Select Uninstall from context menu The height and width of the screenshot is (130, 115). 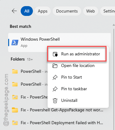point(78,101)
